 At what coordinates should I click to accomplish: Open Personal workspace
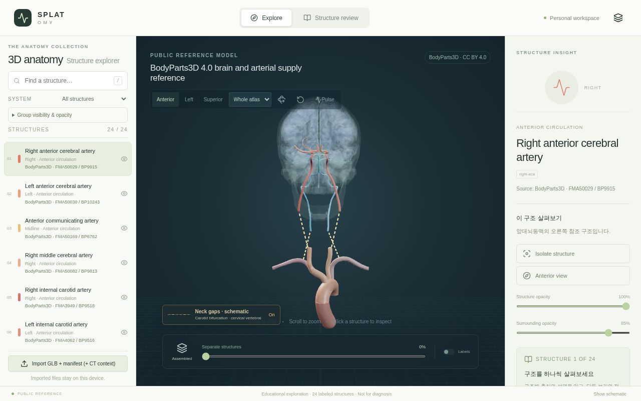[571, 18]
